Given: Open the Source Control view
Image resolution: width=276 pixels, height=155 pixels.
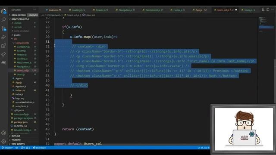Looking at the screenshot, I should (4, 28).
